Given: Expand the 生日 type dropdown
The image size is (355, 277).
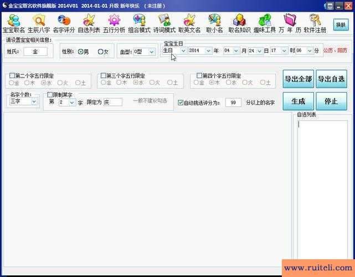Looking at the screenshot, I should [x=183, y=51].
